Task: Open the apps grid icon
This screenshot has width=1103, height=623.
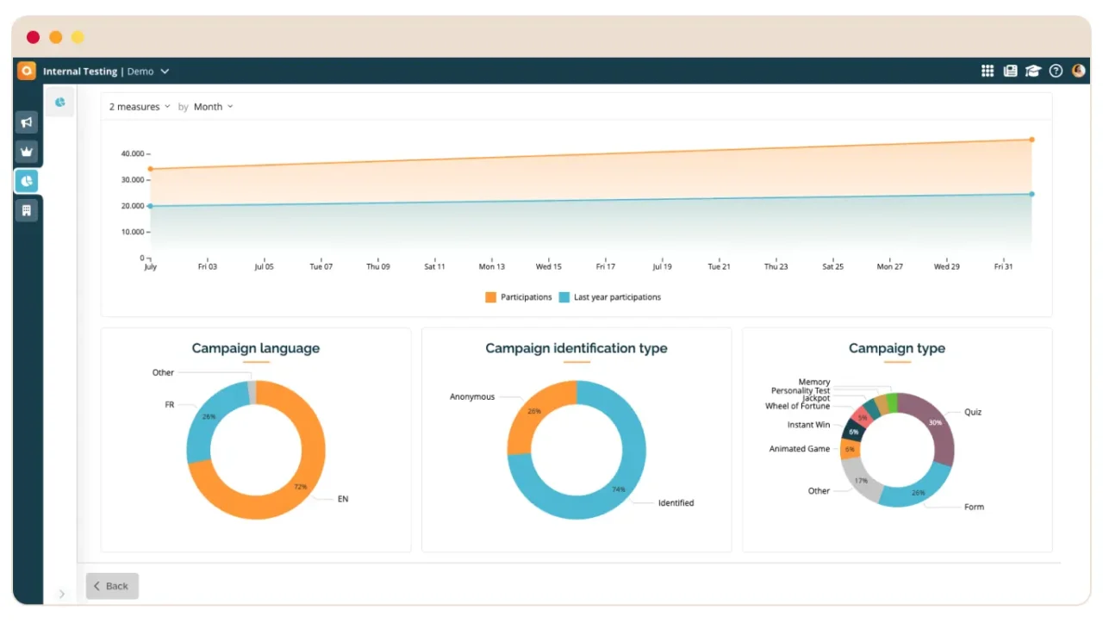Action: (988, 72)
